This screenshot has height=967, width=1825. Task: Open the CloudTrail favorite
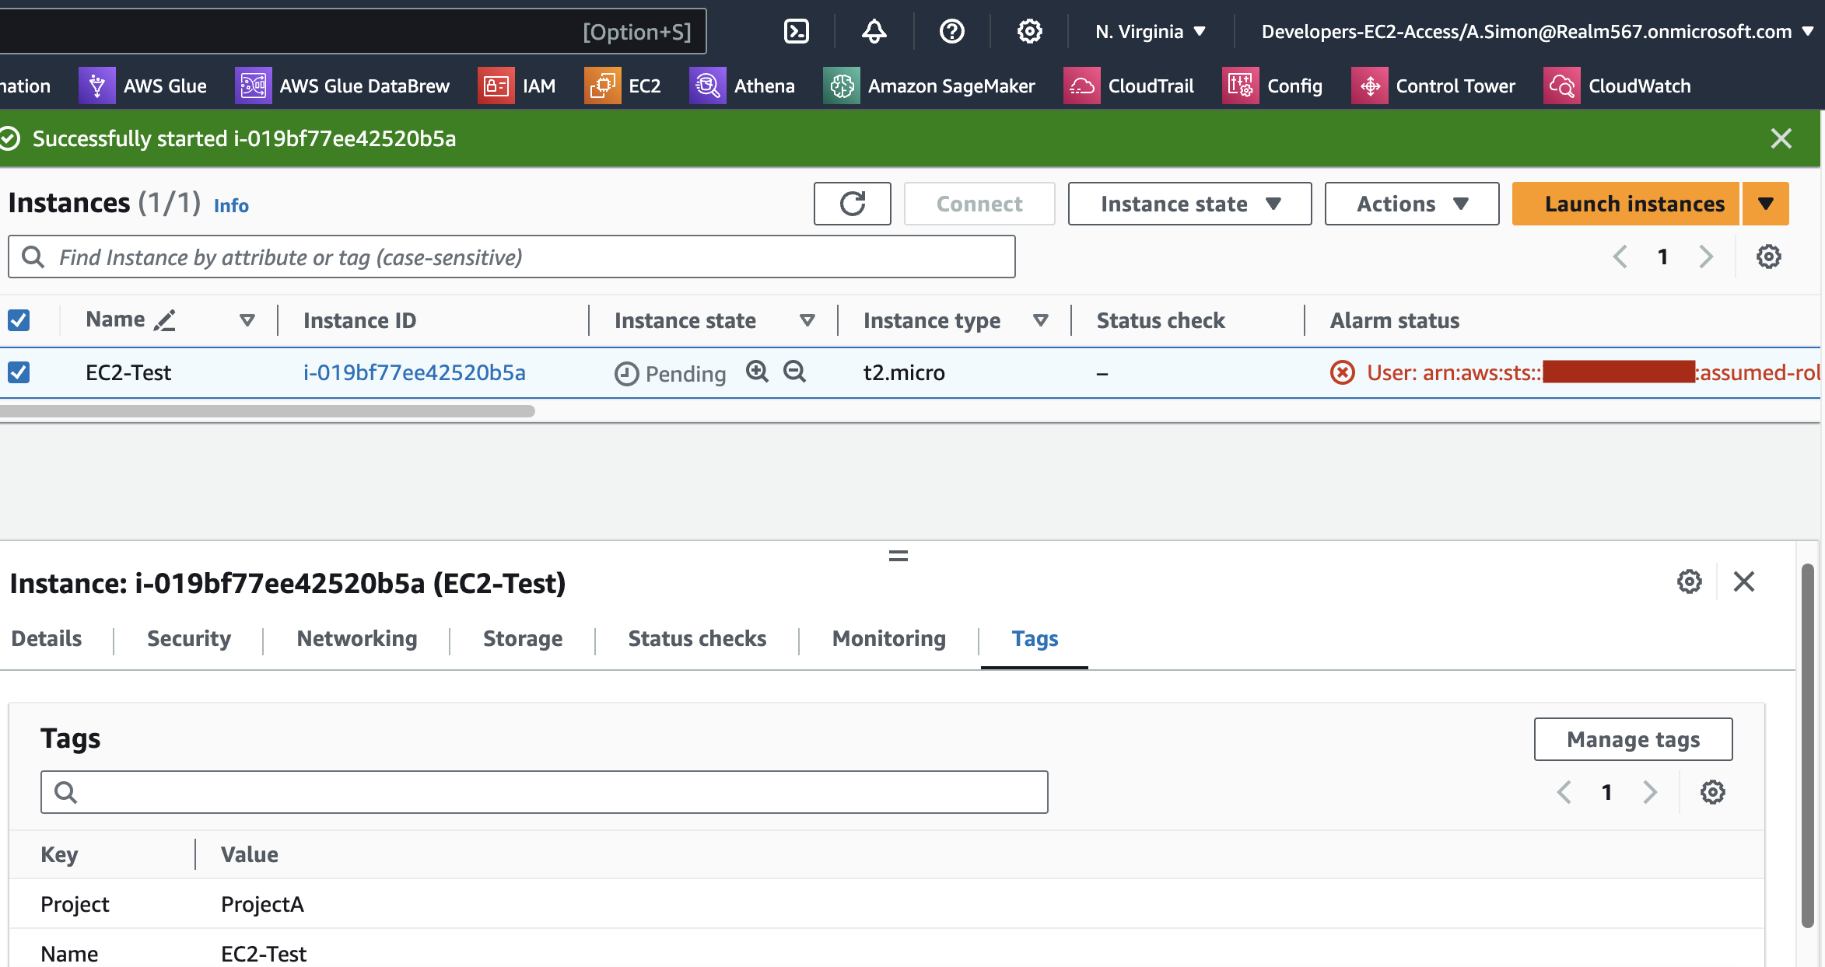pyautogui.click(x=1151, y=86)
